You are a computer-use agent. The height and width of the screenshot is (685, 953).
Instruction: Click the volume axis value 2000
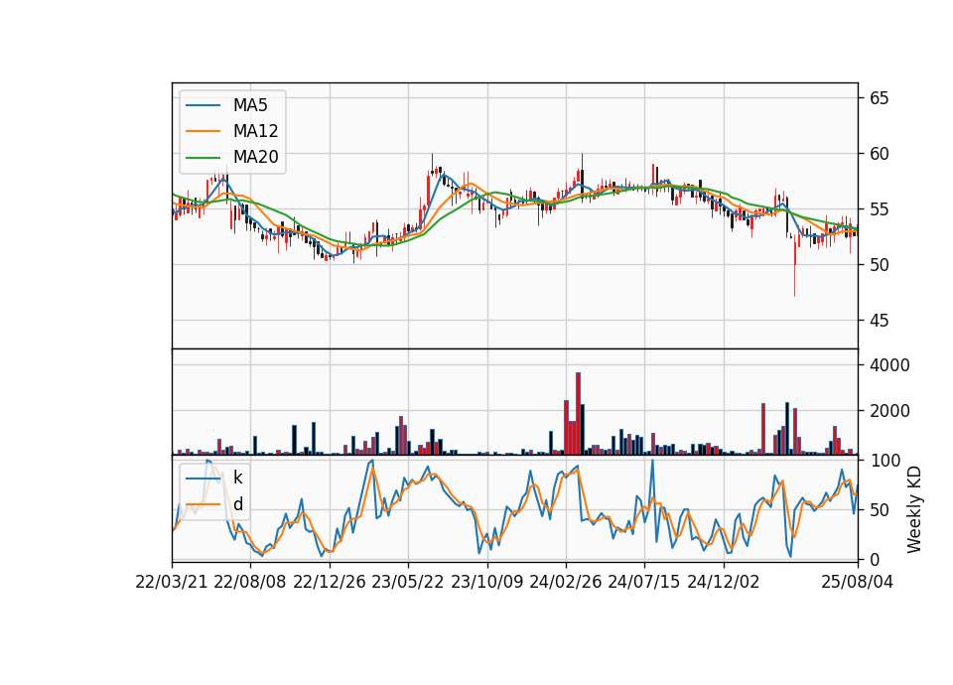889,411
